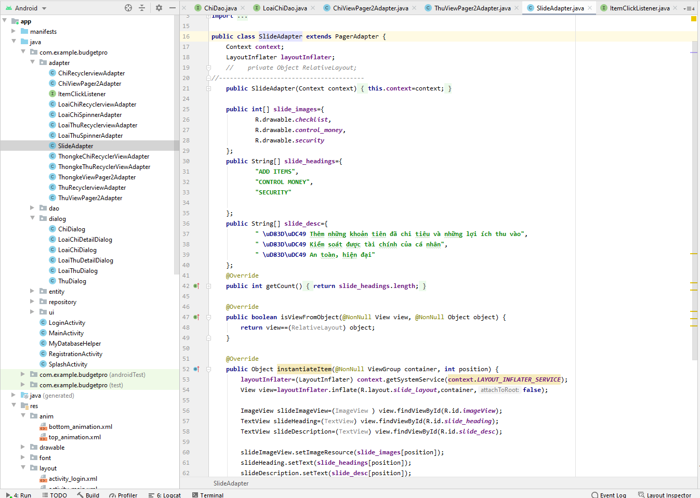Screen dimensions: 700x498
Task: Expand the drawable folder
Action: click(23, 447)
